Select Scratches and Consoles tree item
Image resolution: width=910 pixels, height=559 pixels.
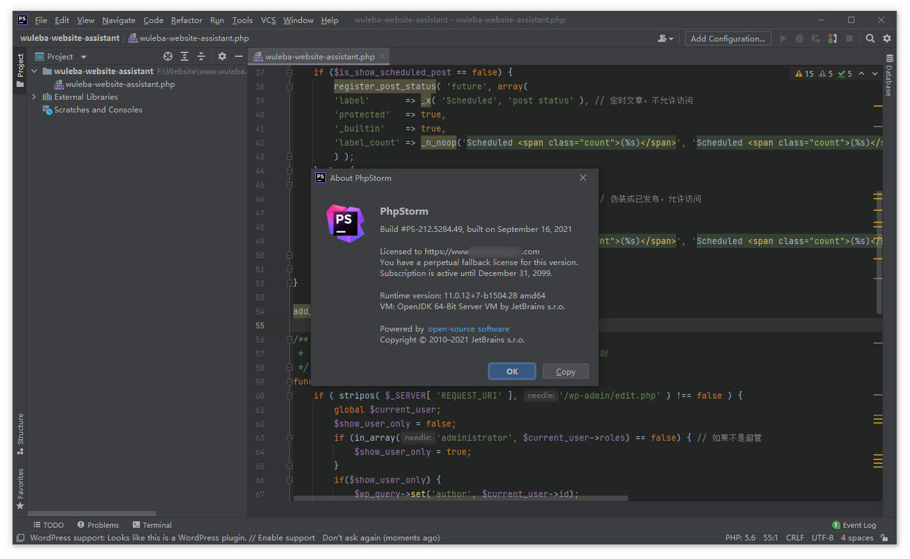click(98, 109)
